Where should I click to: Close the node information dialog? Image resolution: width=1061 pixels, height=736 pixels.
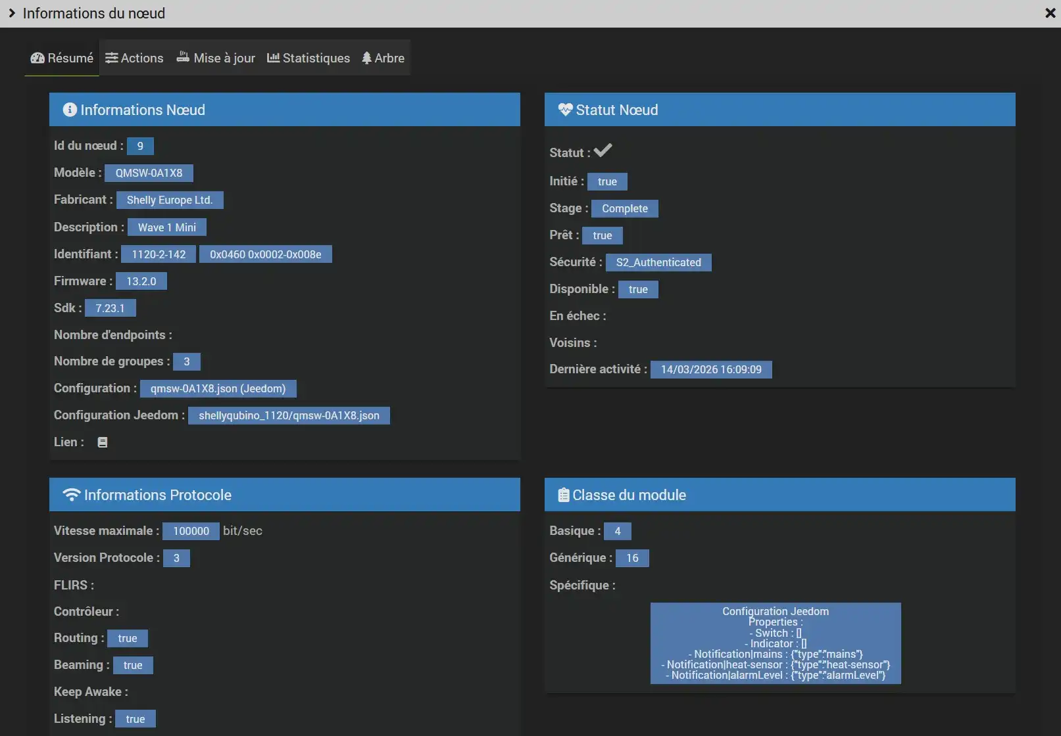click(1050, 13)
